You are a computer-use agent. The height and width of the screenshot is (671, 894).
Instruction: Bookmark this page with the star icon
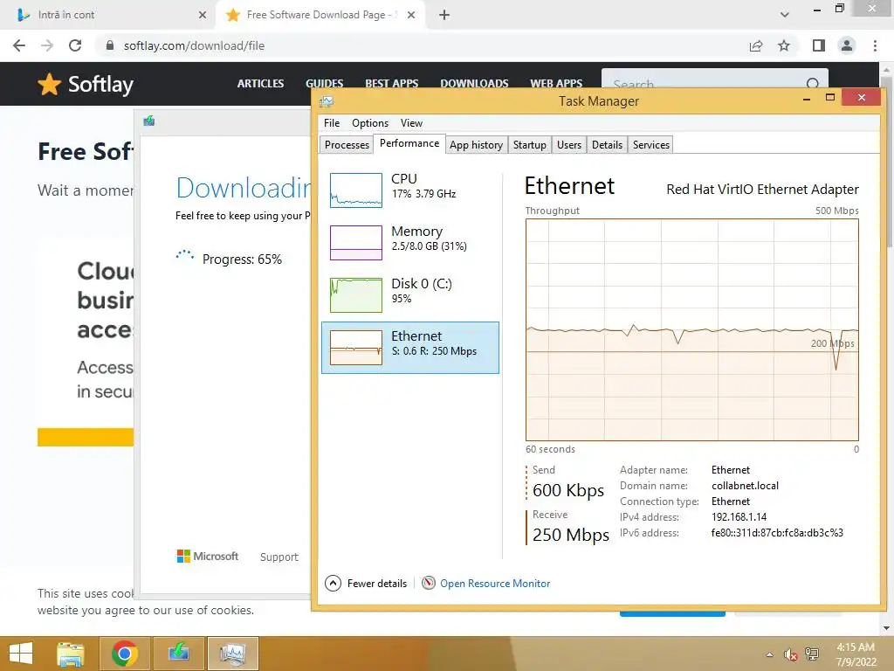784,45
